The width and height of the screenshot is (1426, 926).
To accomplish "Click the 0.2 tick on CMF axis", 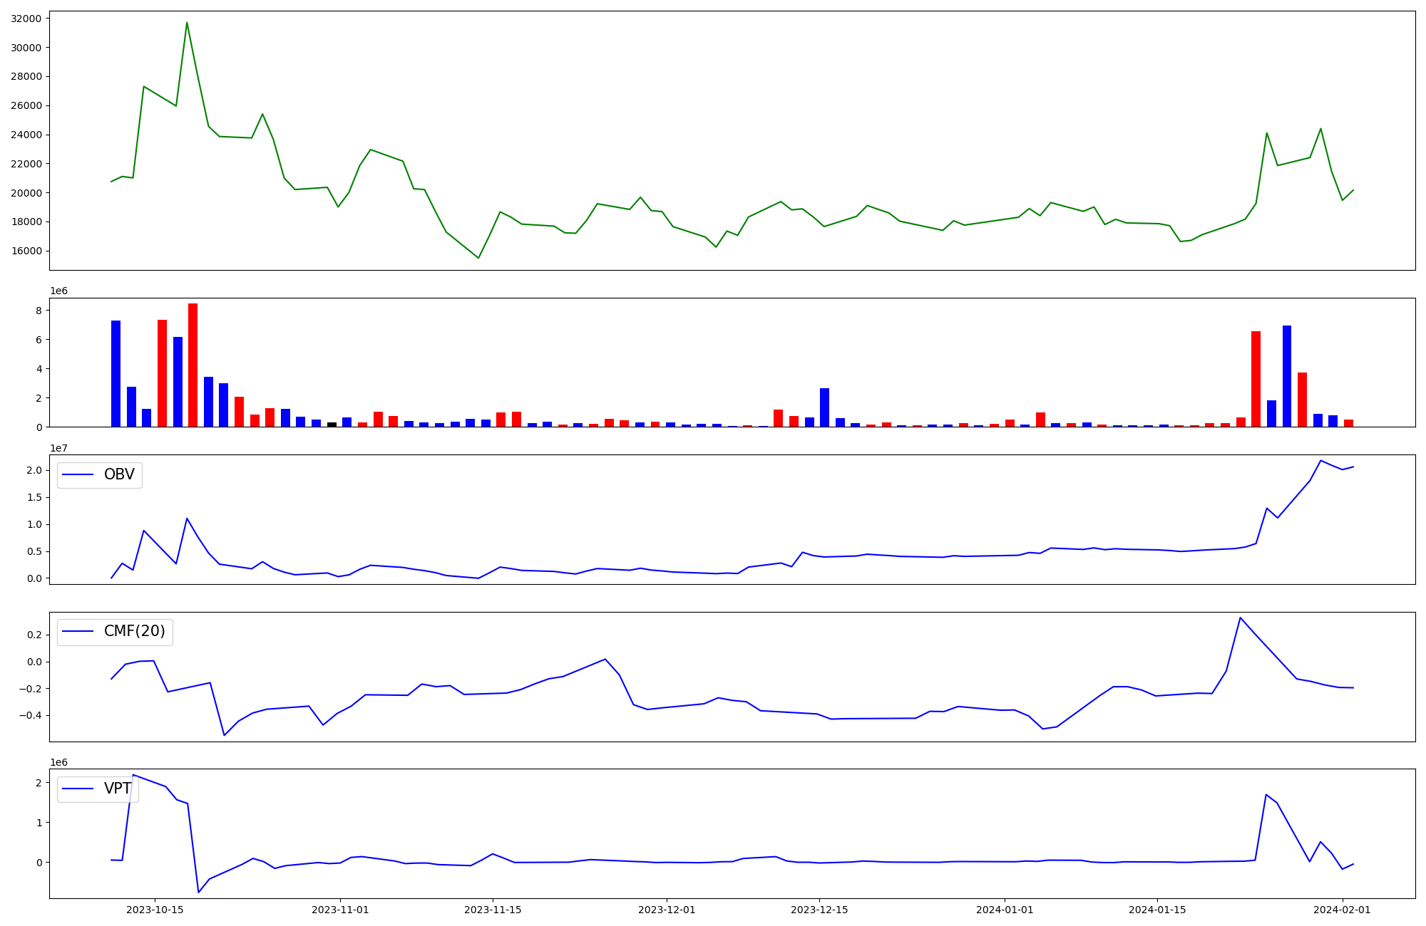I will coord(34,635).
